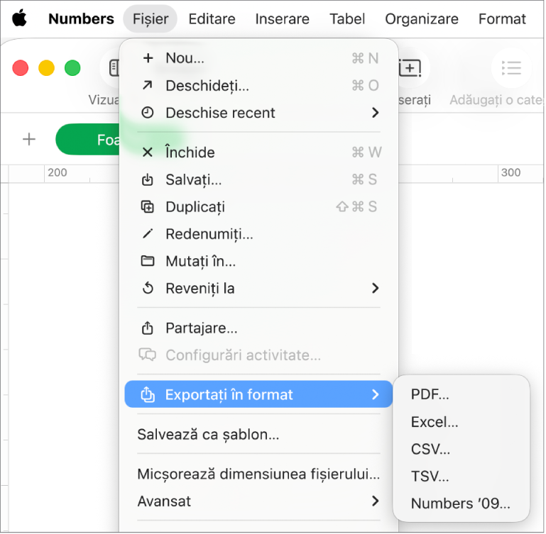
Task: Choose Deschideți… menu entry
Action: pos(258,86)
